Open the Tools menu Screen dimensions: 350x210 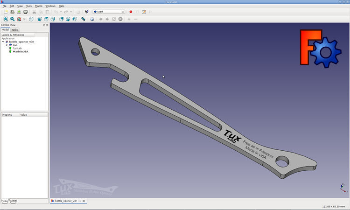29,6
